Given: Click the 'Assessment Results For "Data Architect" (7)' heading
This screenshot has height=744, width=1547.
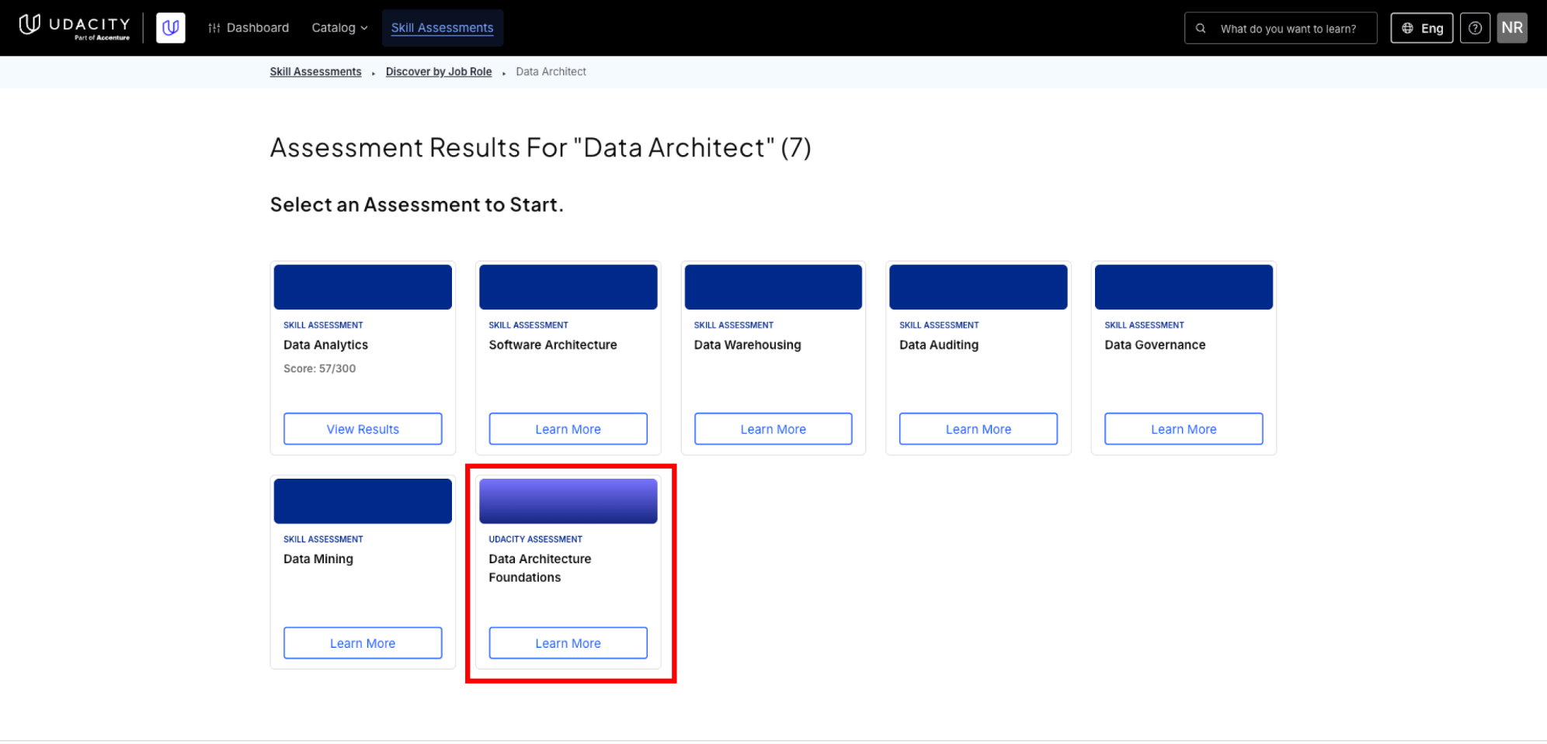Looking at the screenshot, I should click(x=541, y=147).
